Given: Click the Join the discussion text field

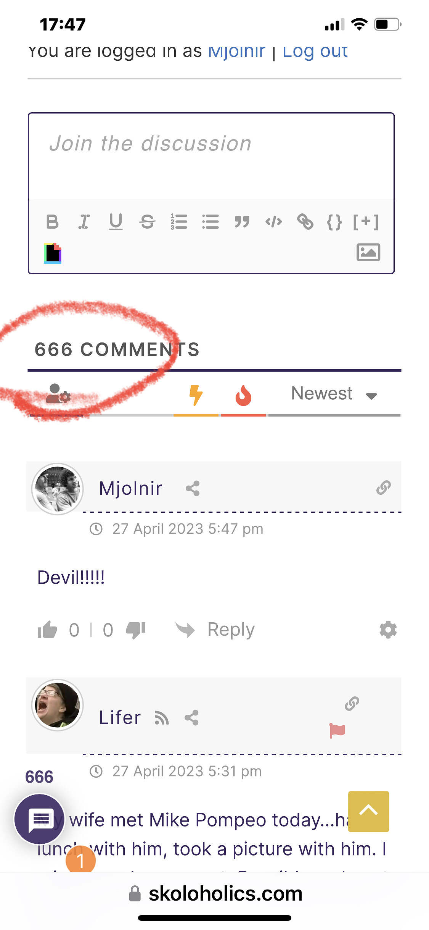Looking at the screenshot, I should pyautogui.click(x=211, y=156).
